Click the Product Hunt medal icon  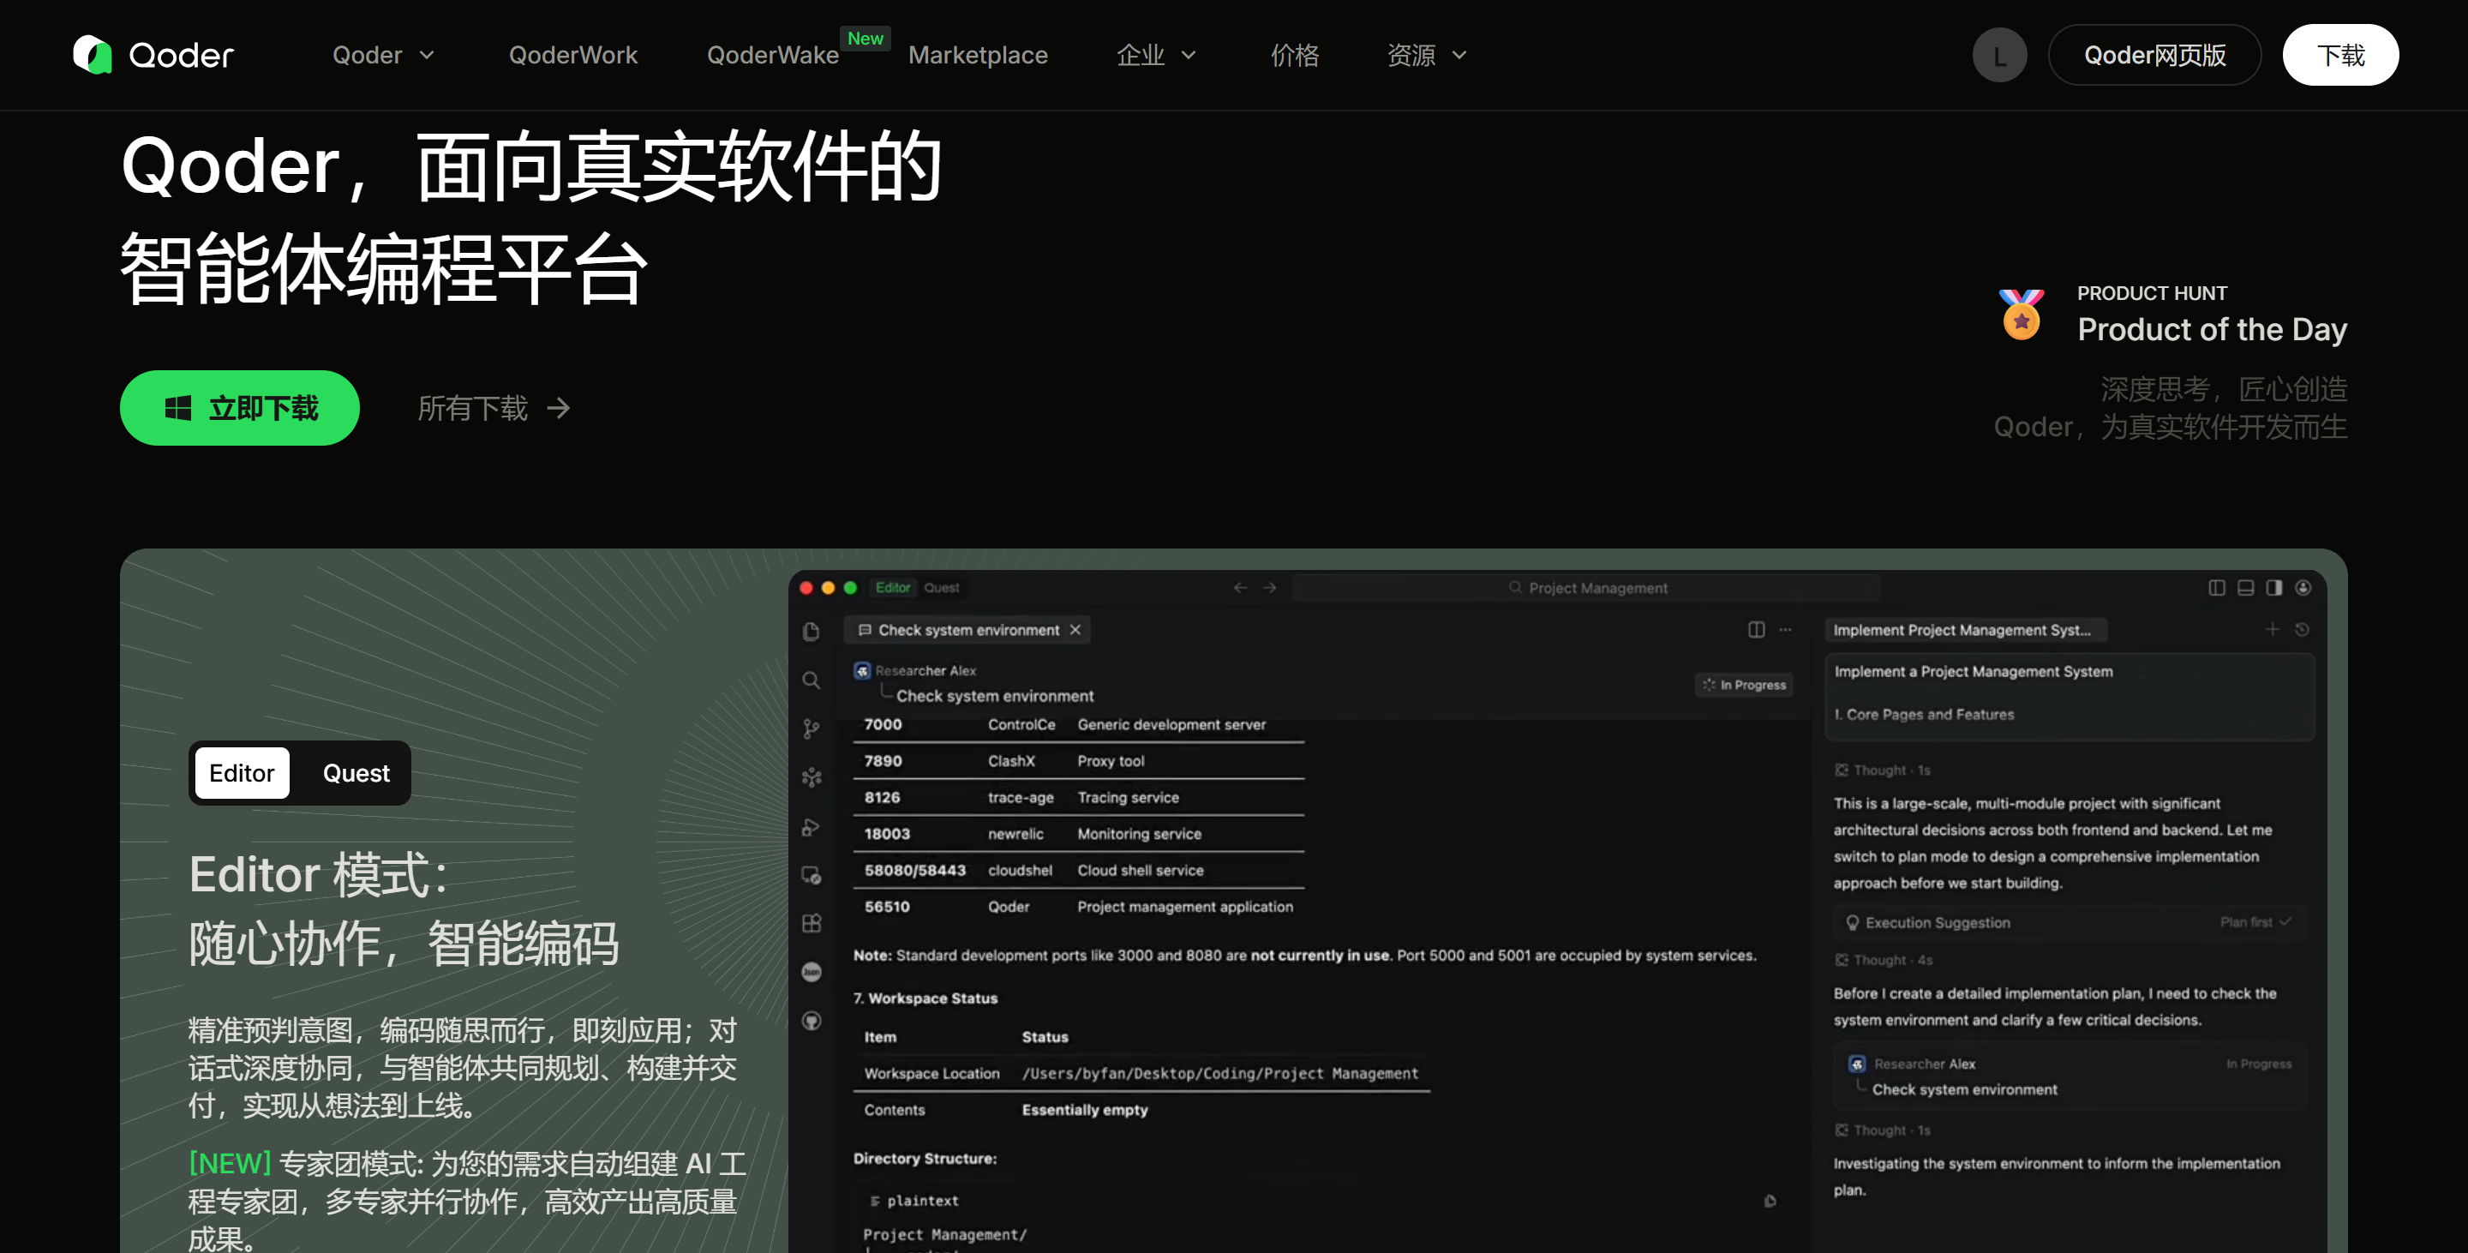click(x=2021, y=315)
